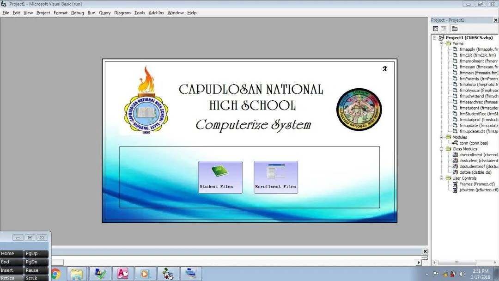
Task: Click the Pause key on on-screen keyboard
Action: 37,270
